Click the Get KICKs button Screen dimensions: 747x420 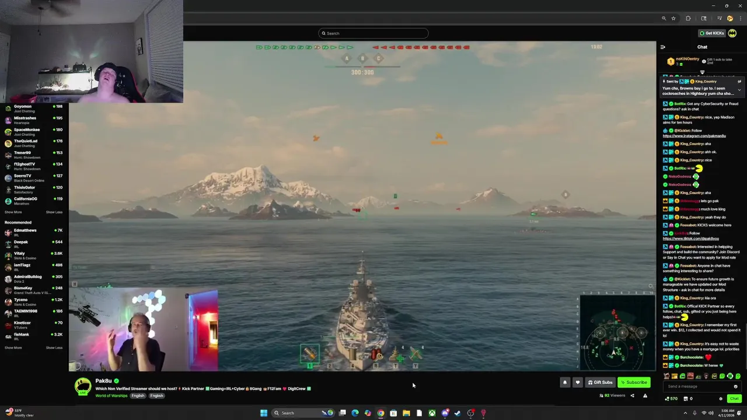(712, 33)
